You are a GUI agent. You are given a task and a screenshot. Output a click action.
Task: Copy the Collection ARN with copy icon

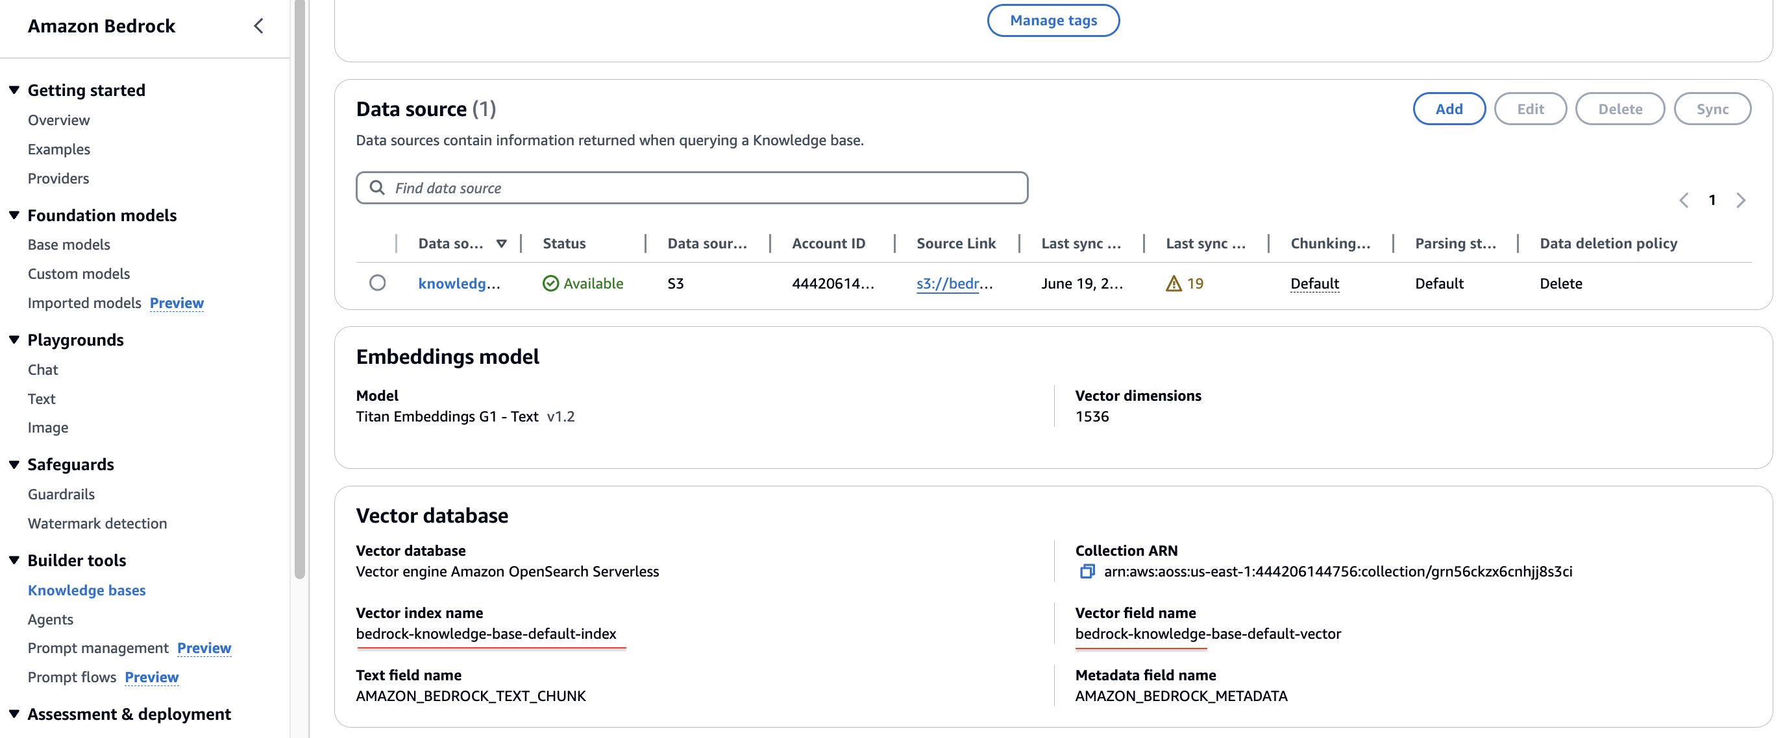click(x=1087, y=571)
